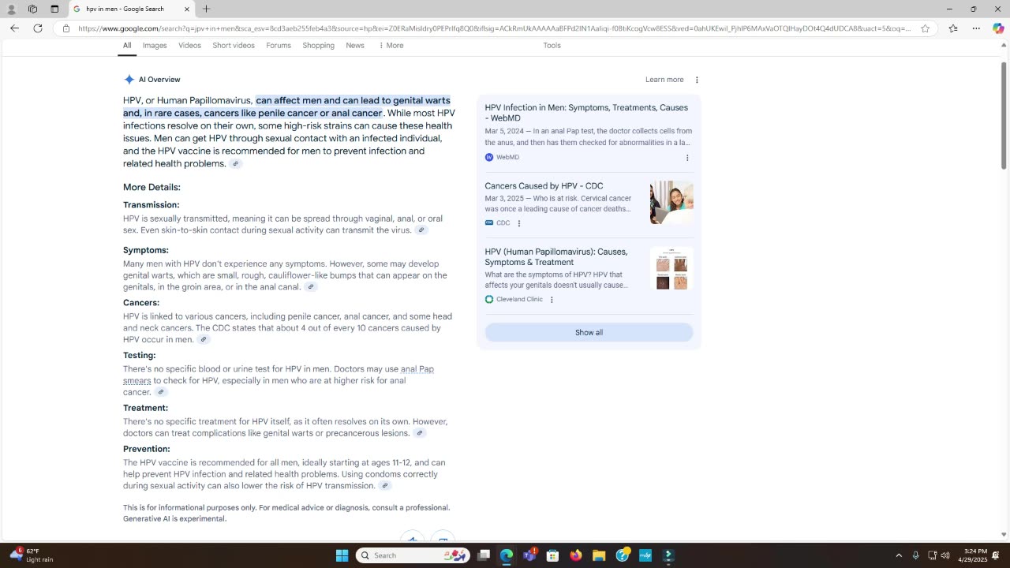
Task: Open the Favorites list icon
Action: 953,28
